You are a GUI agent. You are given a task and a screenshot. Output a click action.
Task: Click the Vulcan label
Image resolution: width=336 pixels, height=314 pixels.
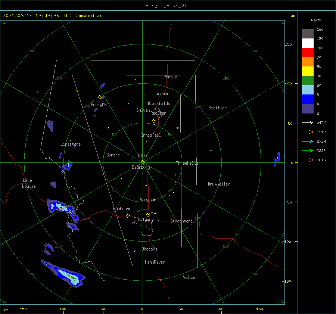(190, 277)
